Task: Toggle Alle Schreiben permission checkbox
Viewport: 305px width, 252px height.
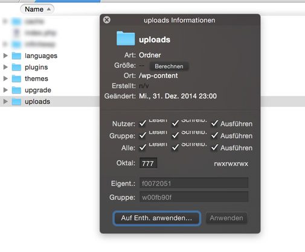Action: coord(175,148)
